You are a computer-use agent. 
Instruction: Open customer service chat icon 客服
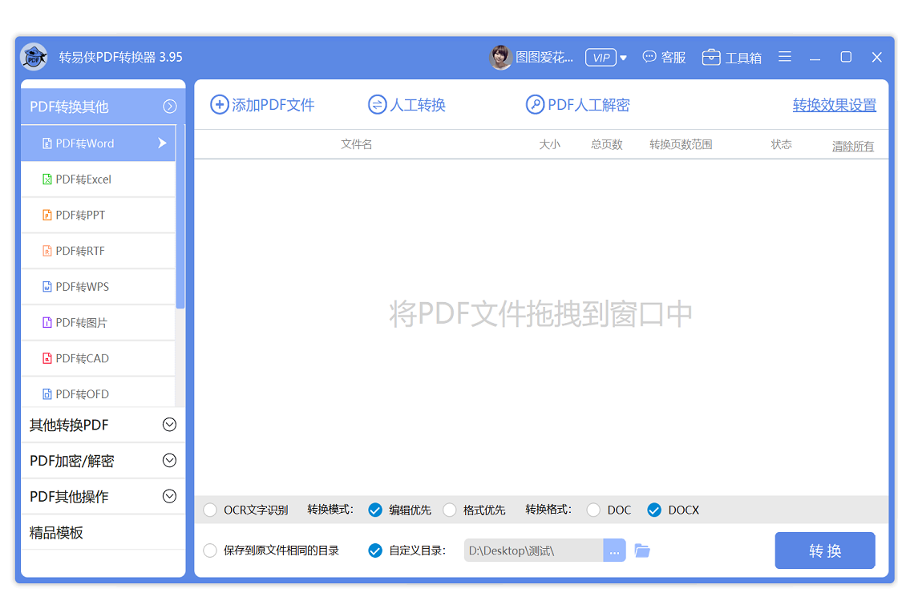pyautogui.click(x=649, y=57)
